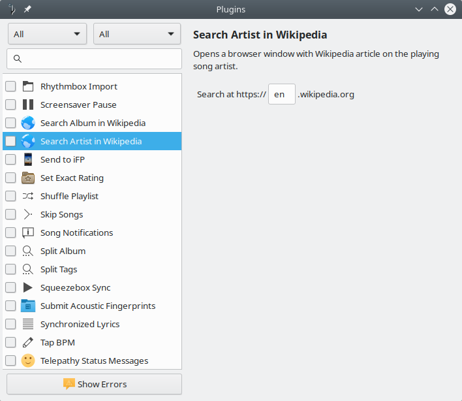The width and height of the screenshot is (462, 401).
Task: Click the Telepathy Status Messages smiley icon
Action: pyautogui.click(x=28, y=361)
